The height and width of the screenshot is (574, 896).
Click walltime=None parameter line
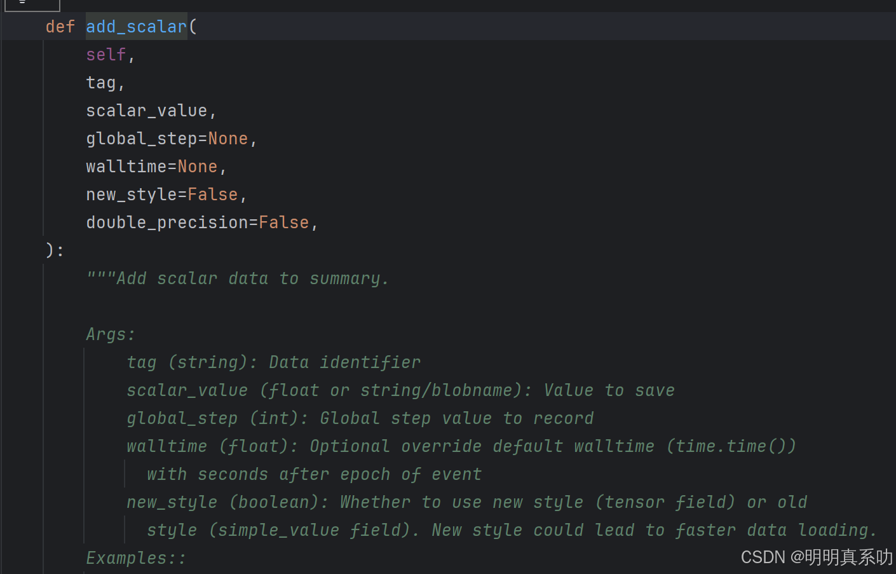click(156, 167)
